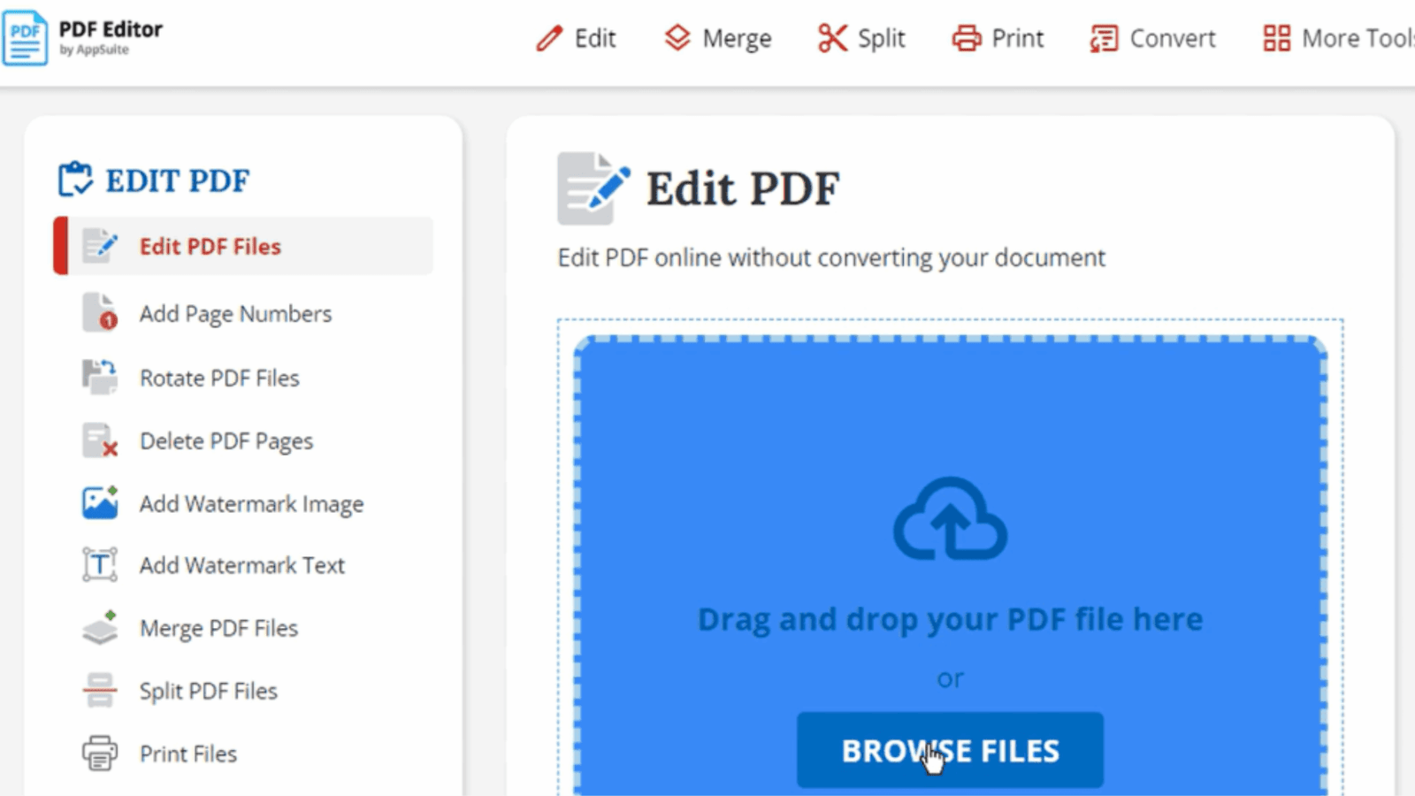Click the printer icon in the top toolbar
The width and height of the screenshot is (1415, 796).
(966, 38)
